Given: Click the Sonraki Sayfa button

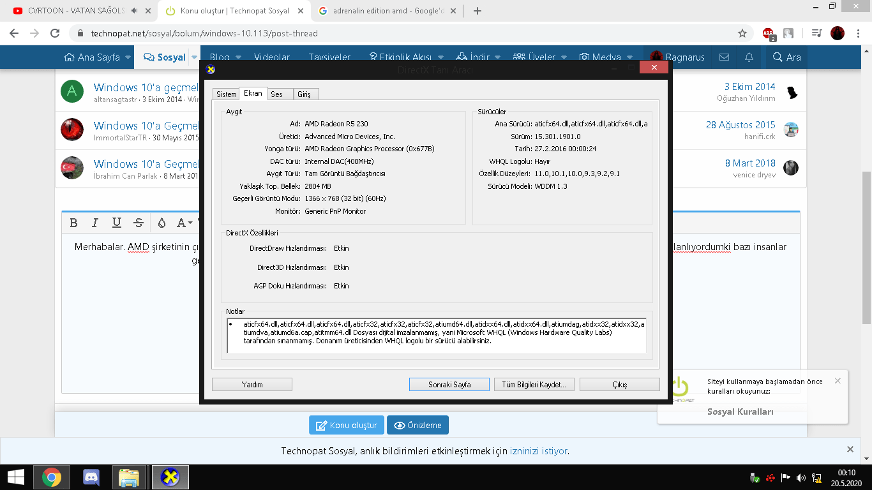Looking at the screenshot, I should (x=449, y=385).
